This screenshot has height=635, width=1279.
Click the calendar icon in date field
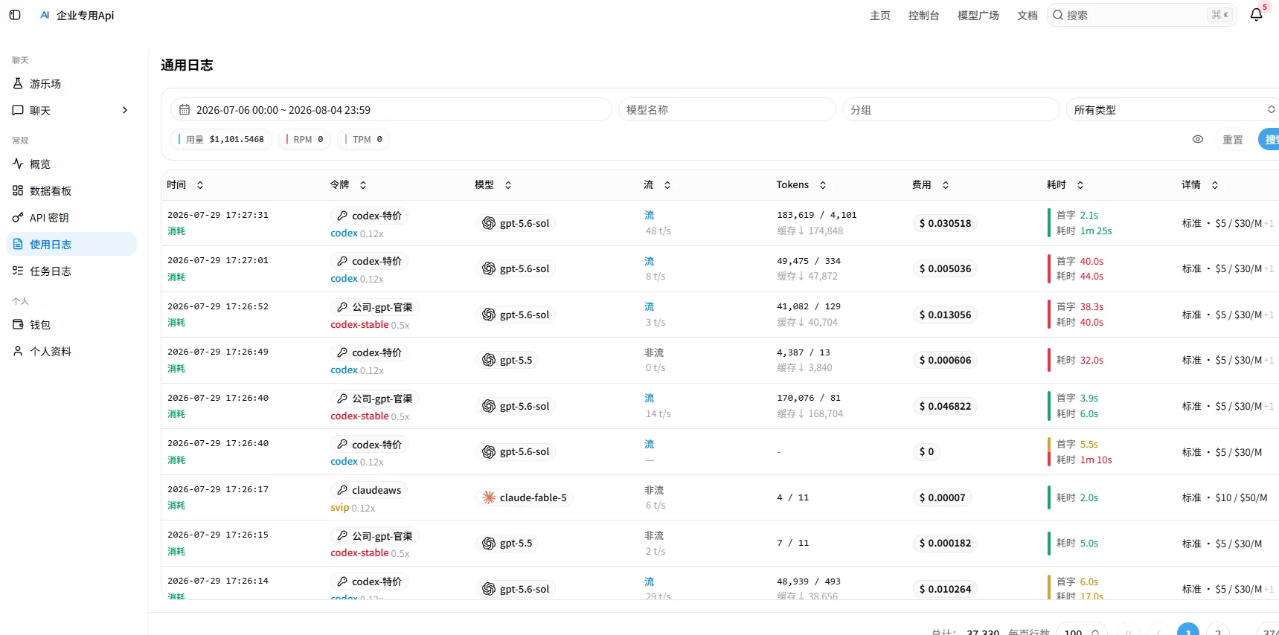185,109
